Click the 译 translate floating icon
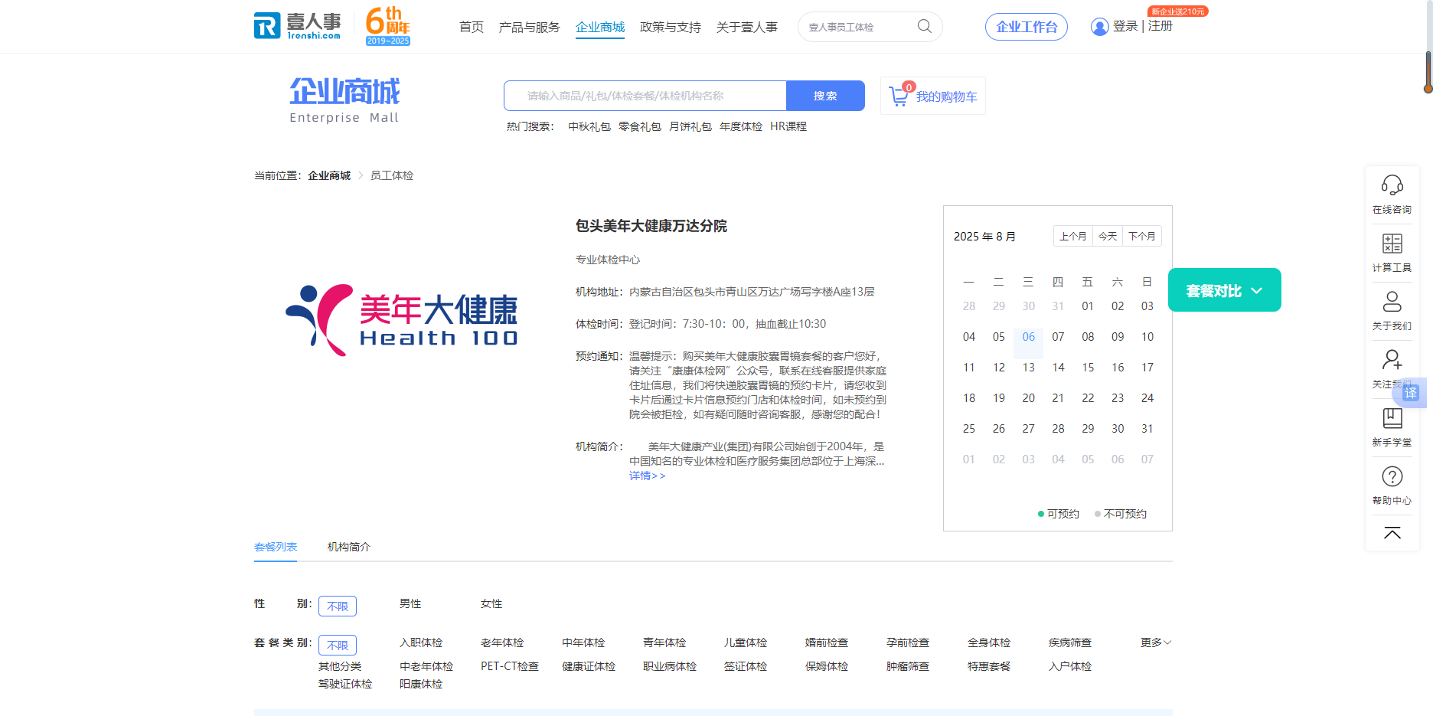 tap(1411, 393)
